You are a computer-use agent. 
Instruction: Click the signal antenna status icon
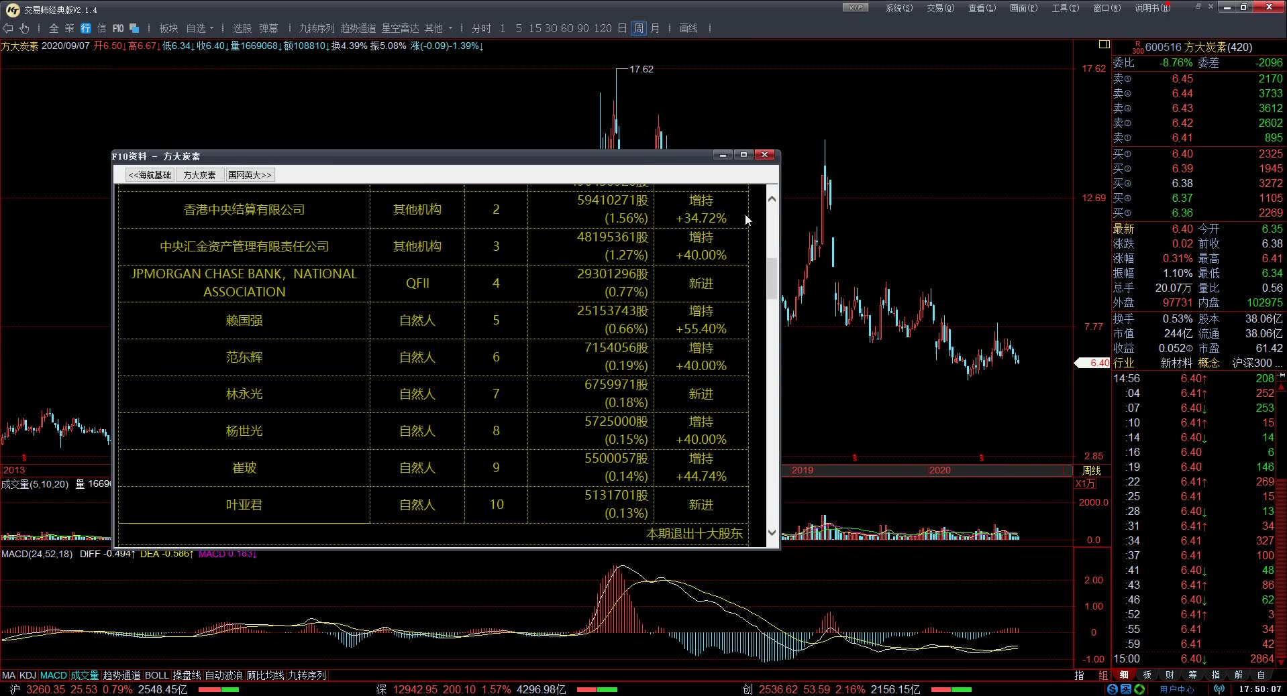(x=1219, y=689)
